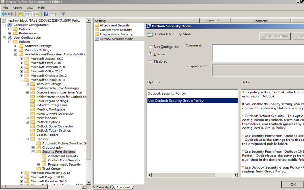Click the Comment column header
Screen dimensions: 304x190
click(x=260, y=21)
